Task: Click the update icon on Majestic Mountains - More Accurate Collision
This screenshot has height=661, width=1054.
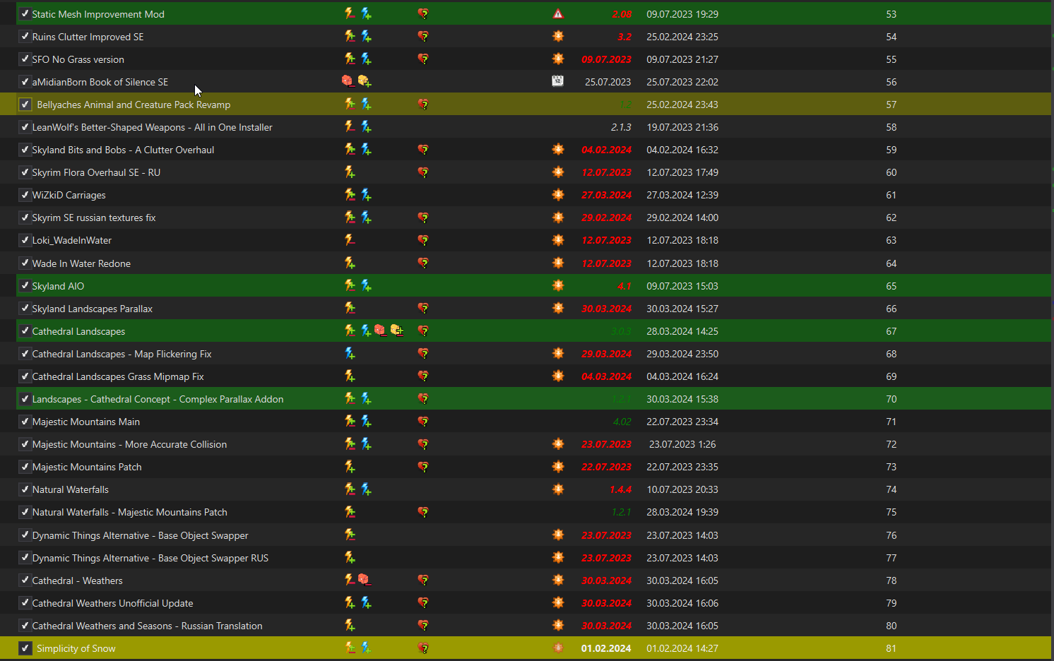Action: [558, 444]
